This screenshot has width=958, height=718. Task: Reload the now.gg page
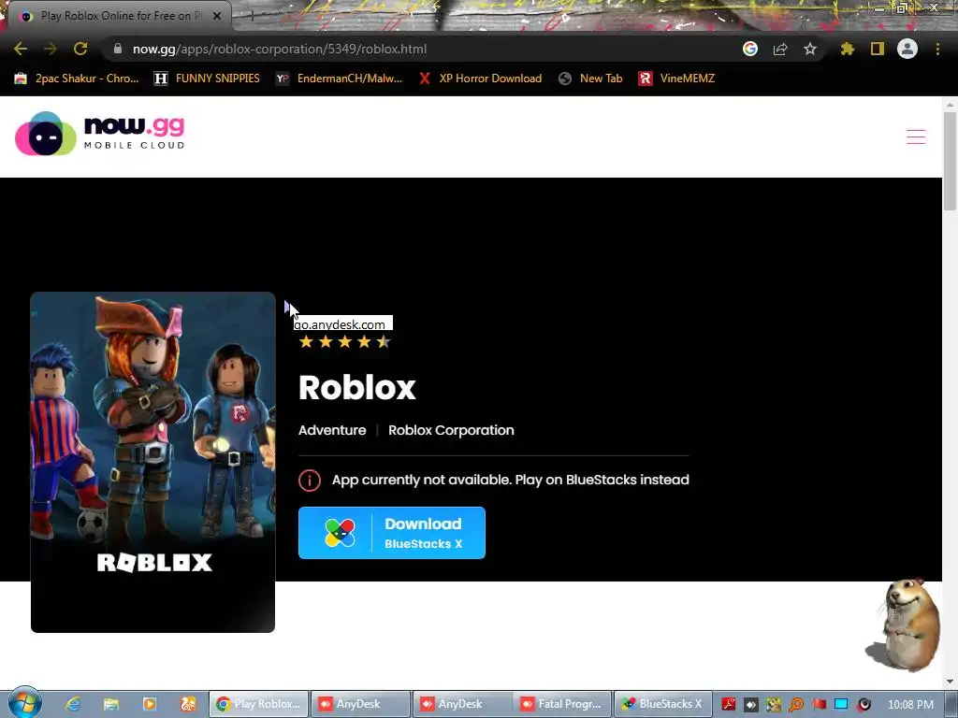pyautogui.click(x=80, y=49)
